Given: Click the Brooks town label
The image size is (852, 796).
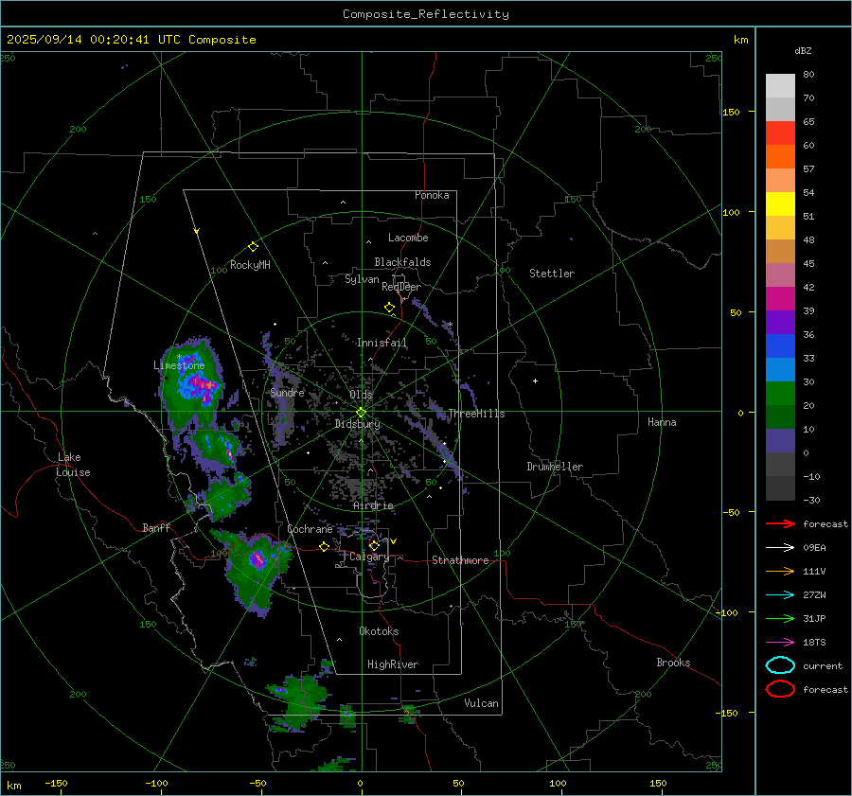Looking at the screenshot, I should (673, 663).
